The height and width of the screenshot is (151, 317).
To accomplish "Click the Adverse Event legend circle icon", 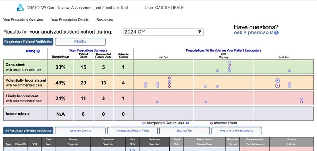I will 212,123.
